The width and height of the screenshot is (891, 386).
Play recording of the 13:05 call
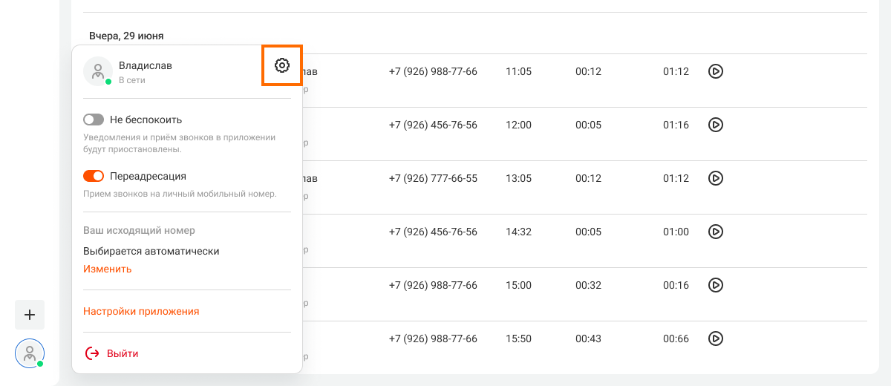coord(715,178)
